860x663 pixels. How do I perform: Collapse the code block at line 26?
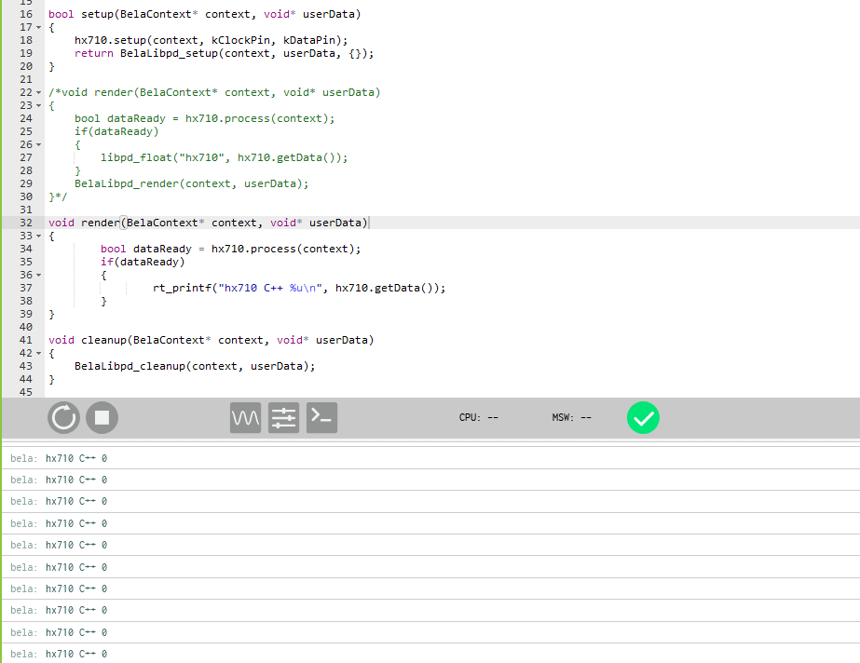click(38, 145)
